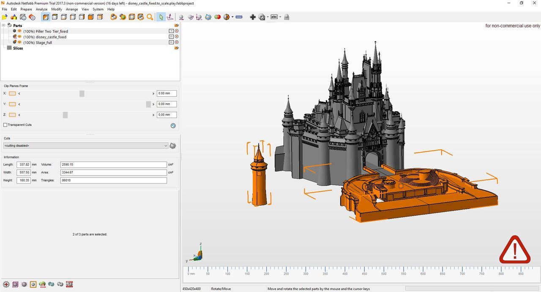This screenshot has height=292, width=541.
Task: Open the Help menu
Action: (x=111, y=9)
